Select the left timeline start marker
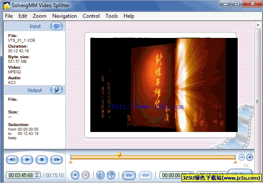Viewport: 263px width, 183px height. [71, 162]
